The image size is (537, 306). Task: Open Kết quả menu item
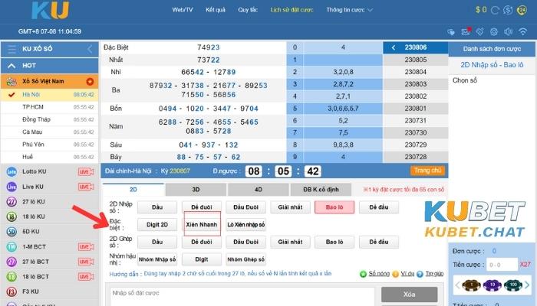coord(216,10)
